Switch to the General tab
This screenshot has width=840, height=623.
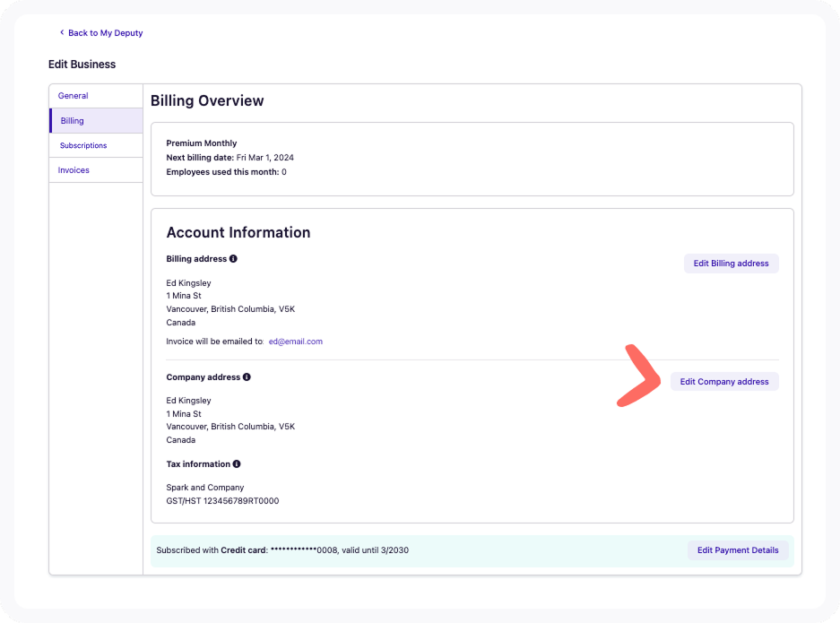[x=74, y=96]
